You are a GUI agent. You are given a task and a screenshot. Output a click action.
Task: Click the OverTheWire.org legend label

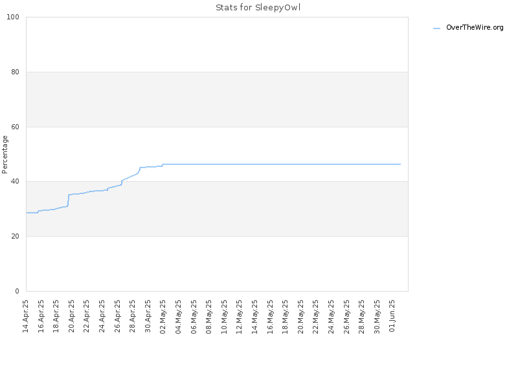click(475, 27)
